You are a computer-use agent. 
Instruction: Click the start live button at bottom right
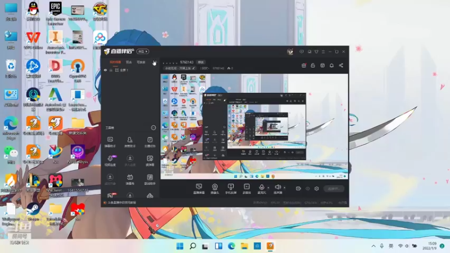[x=334, y=188]
